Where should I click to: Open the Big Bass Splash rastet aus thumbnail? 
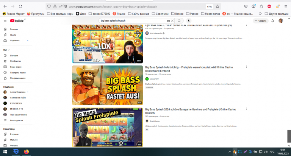tap(108, 85)
